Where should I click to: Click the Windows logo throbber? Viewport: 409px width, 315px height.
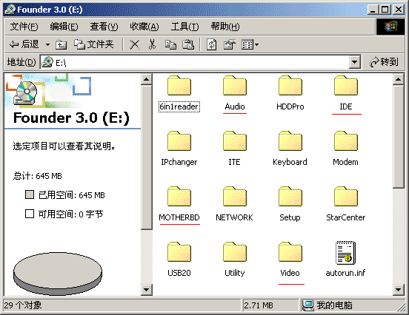(390, 27)
